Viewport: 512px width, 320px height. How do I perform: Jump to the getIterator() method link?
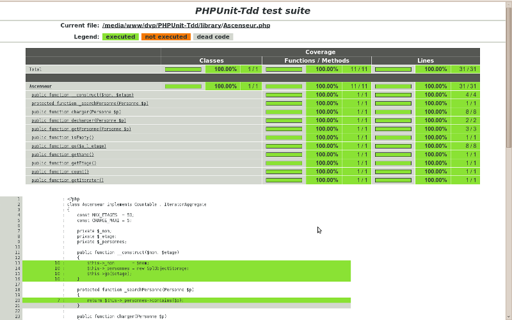point(68,180)
